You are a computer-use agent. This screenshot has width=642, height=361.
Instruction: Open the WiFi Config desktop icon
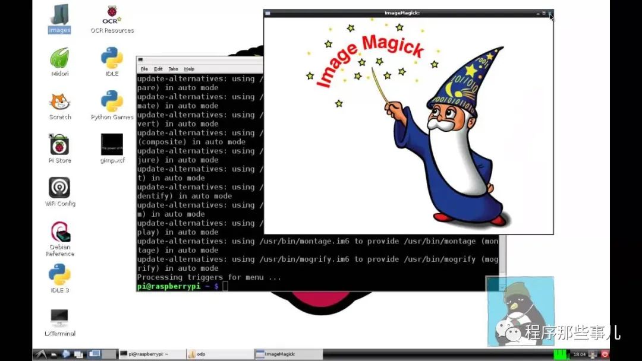[x=60, y=192]
